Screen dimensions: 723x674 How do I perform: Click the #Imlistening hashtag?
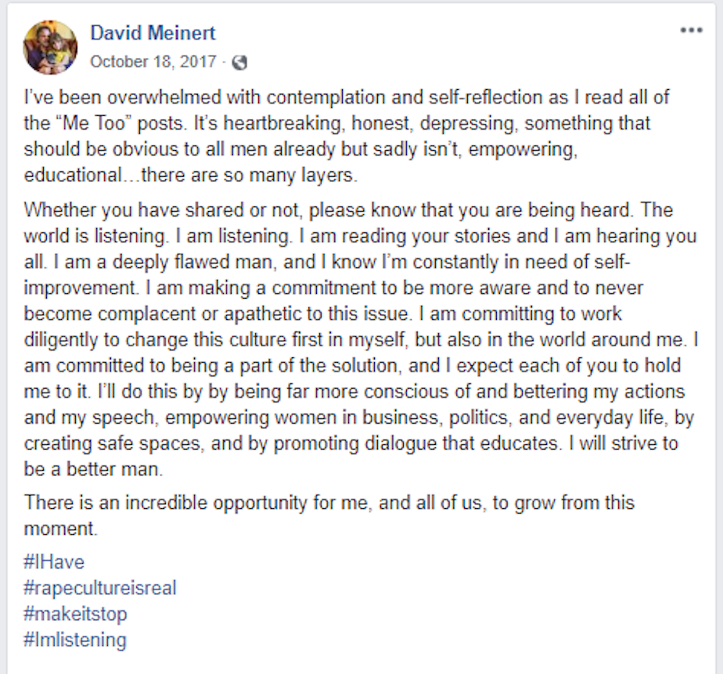click(75, 640)
